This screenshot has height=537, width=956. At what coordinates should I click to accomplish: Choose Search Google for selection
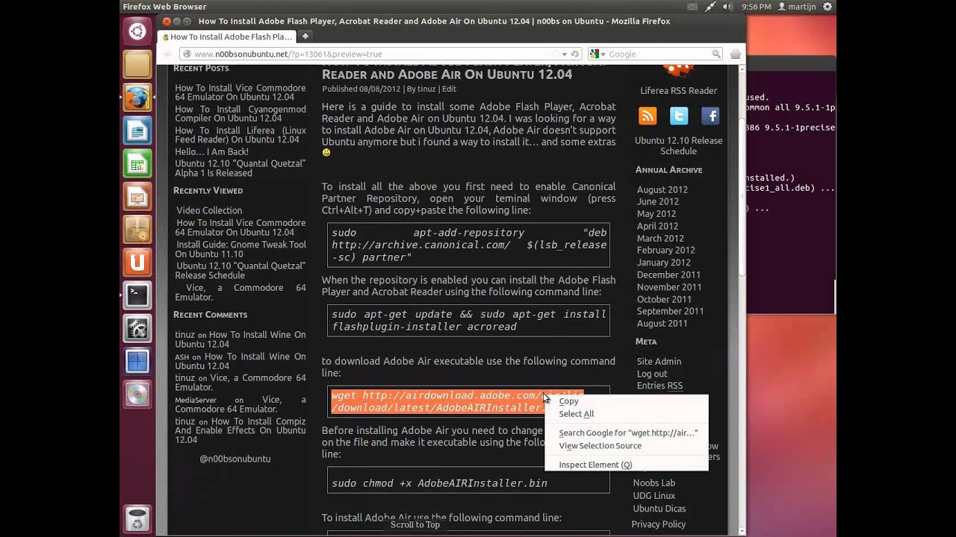628,433
